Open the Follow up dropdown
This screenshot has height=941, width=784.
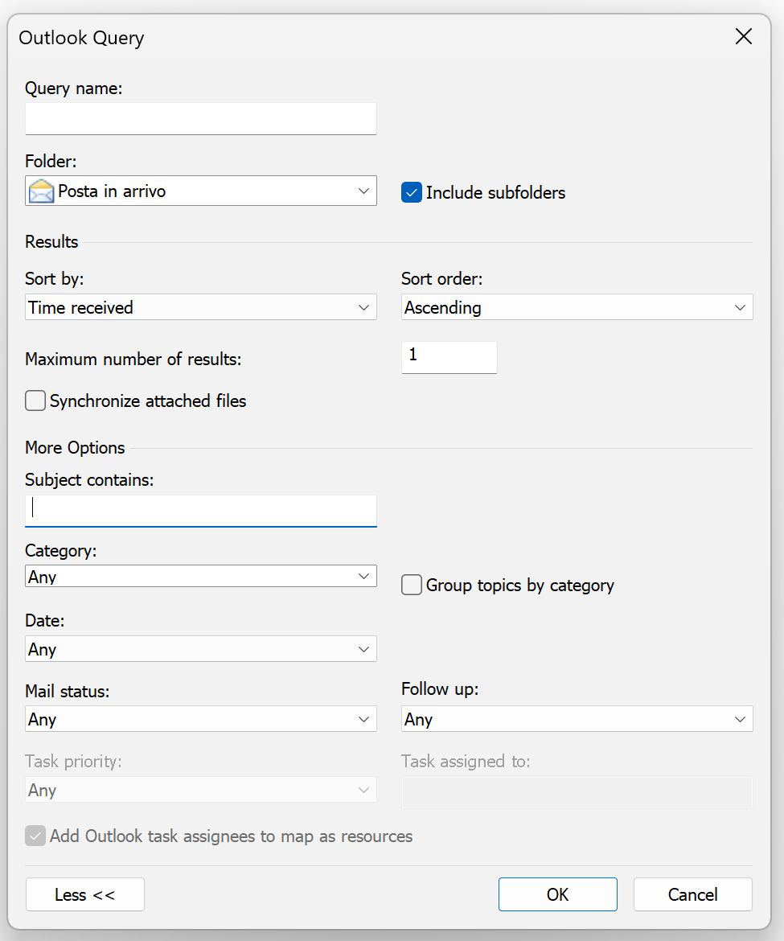[577, 719]
